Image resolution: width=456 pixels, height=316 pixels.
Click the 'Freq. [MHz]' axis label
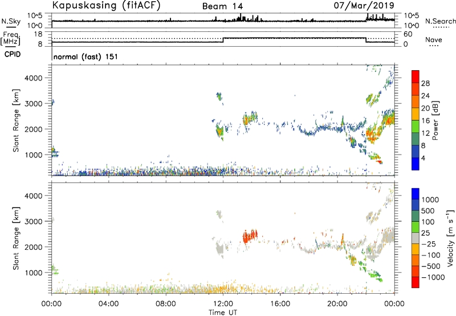coord(11,38)
